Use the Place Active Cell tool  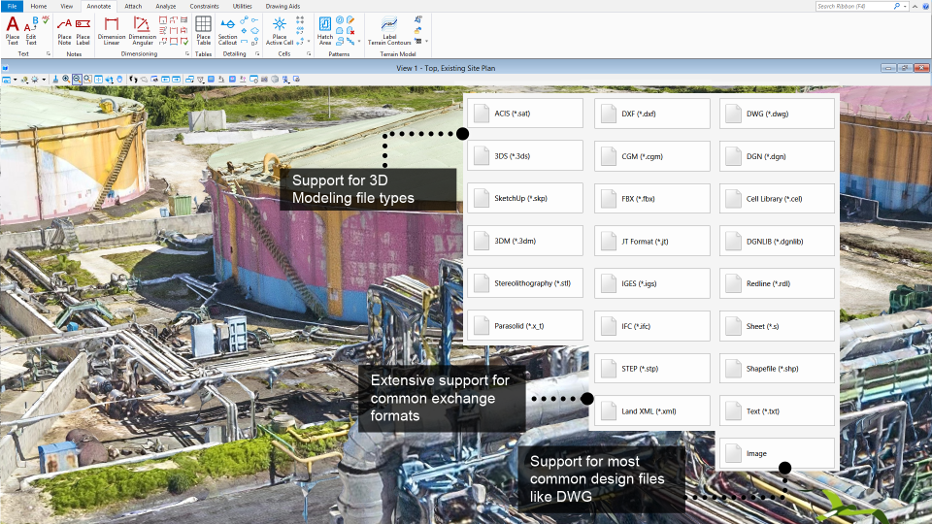pyautogui.click(x=280, y=29)
